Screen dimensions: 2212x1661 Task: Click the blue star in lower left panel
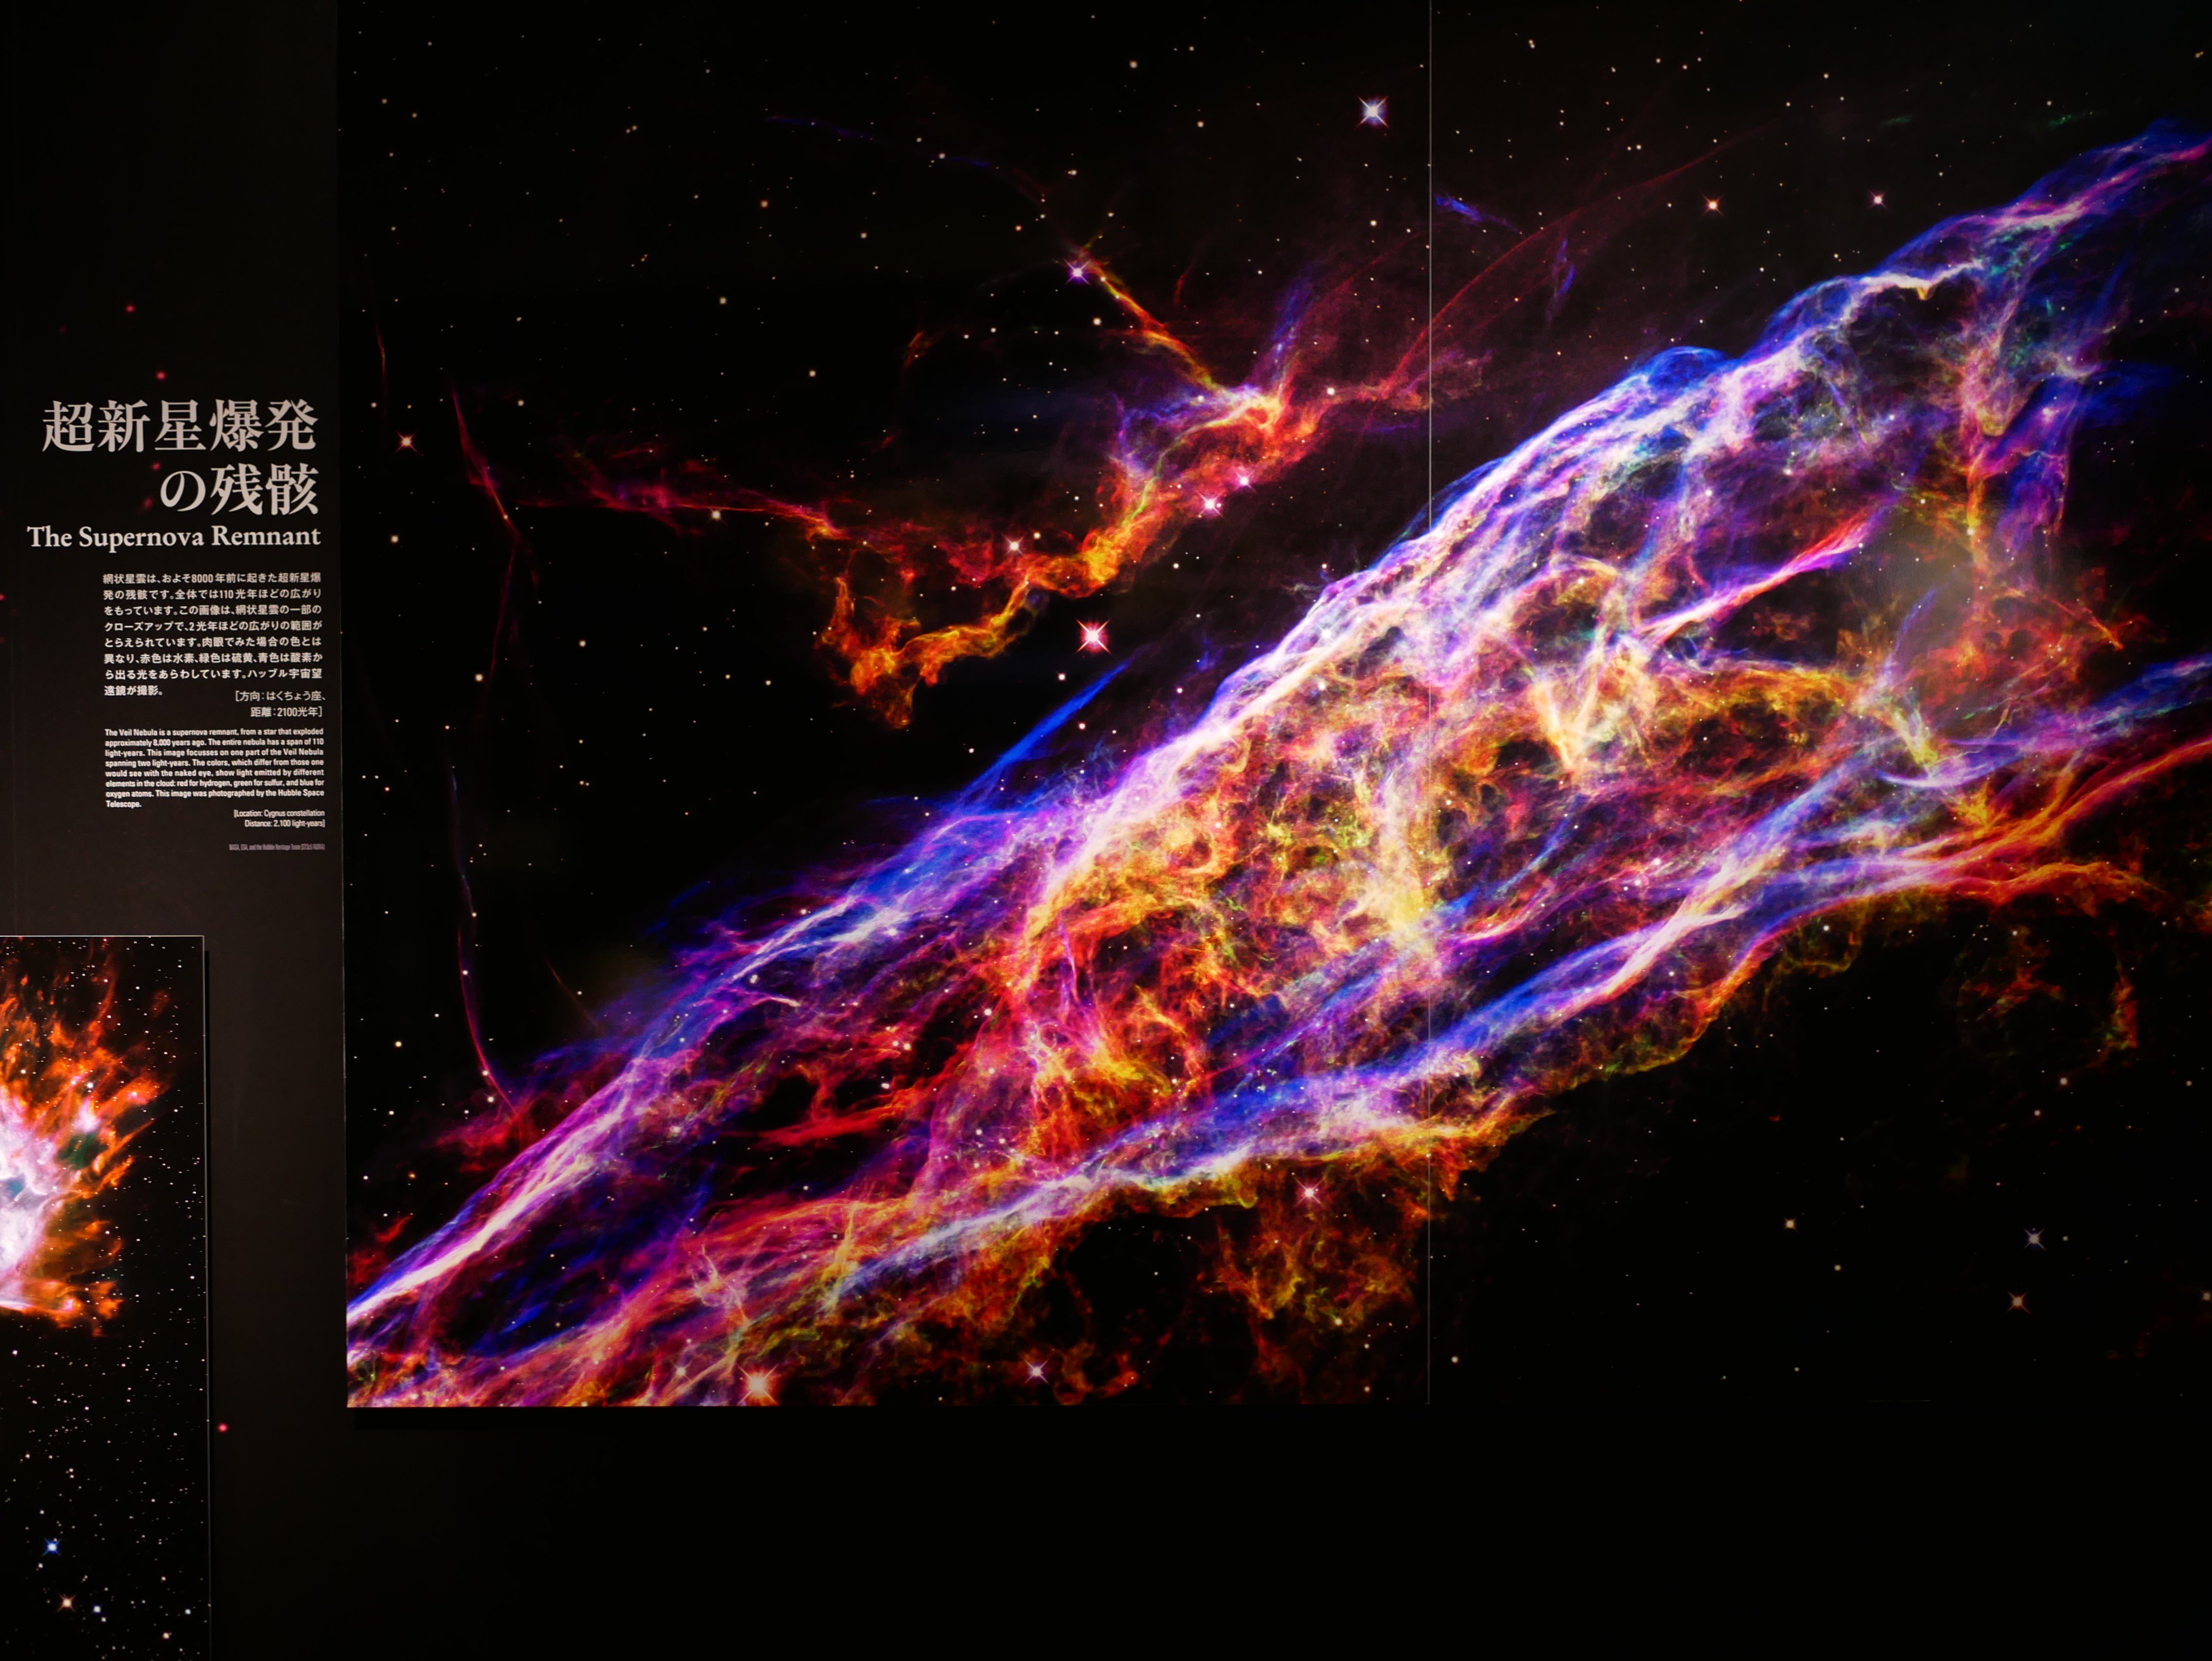(51, 1548)
